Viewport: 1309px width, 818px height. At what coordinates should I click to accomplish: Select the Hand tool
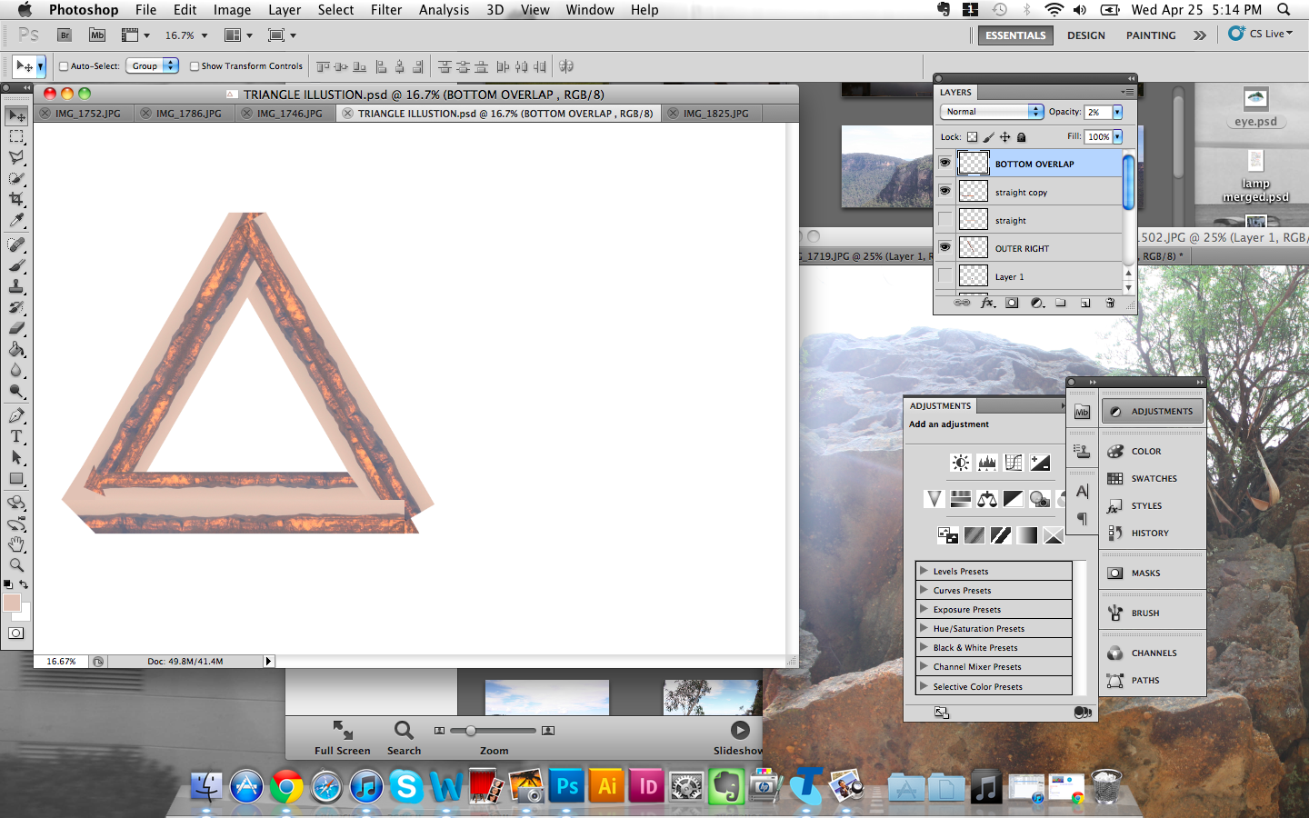(x=16, y=544)
